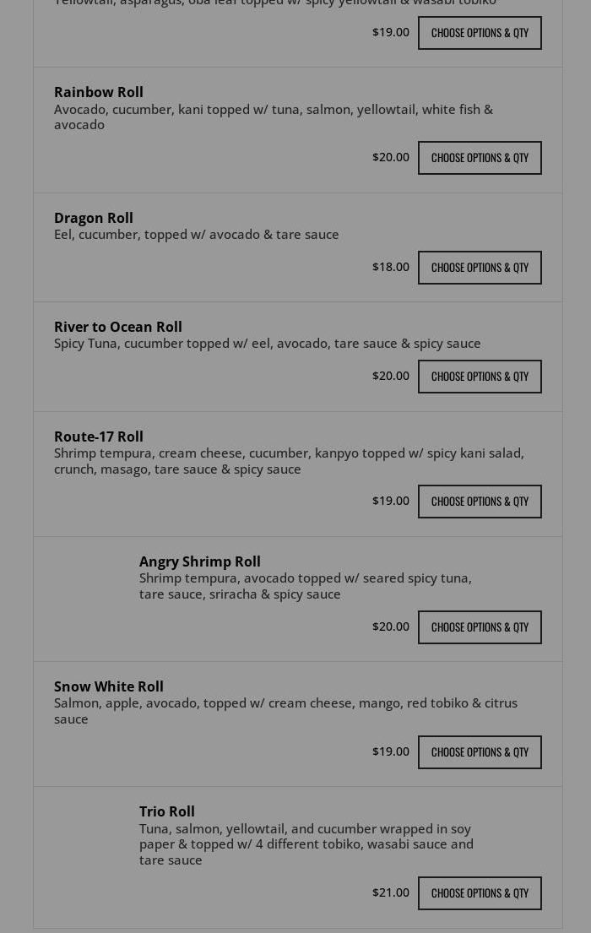Screen dimensions: 591x933
Task: Open the Dragon Roll item title
Action: pos(94,218)
